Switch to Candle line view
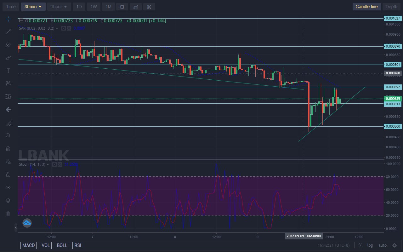The image size is (403, 252). click(366, 7)
